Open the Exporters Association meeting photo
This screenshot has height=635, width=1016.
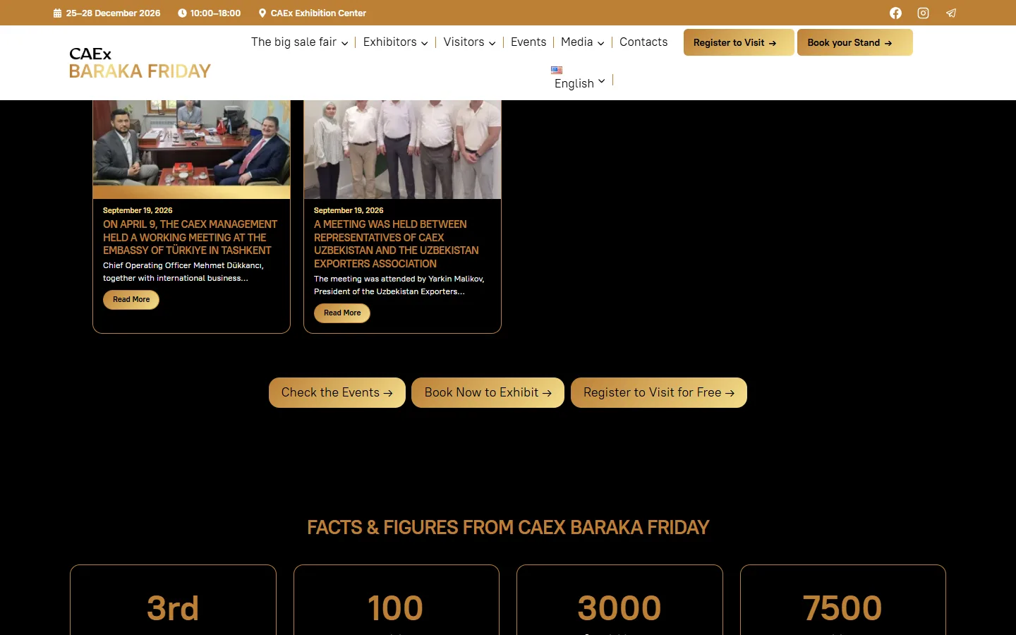pyautogui.click(x=403, y=150)
